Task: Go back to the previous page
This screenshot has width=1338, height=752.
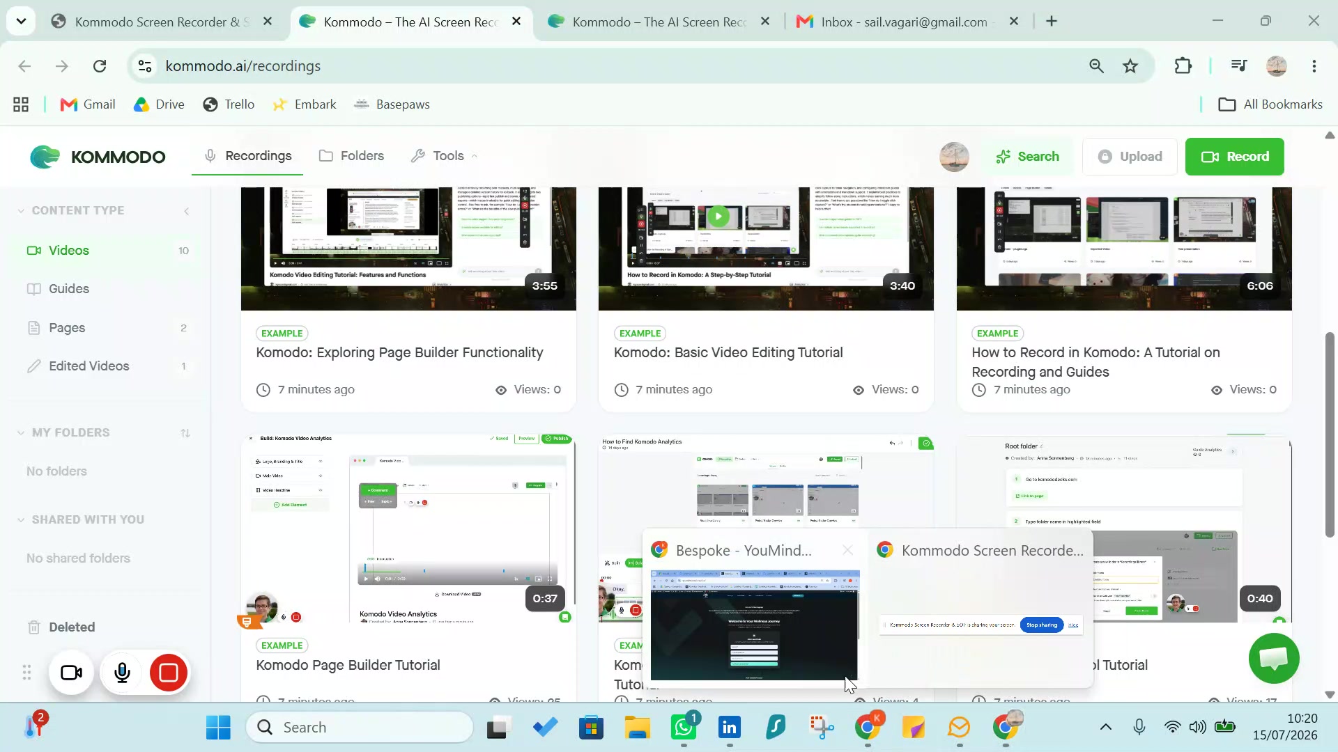Action: click(x=24, y=66)
